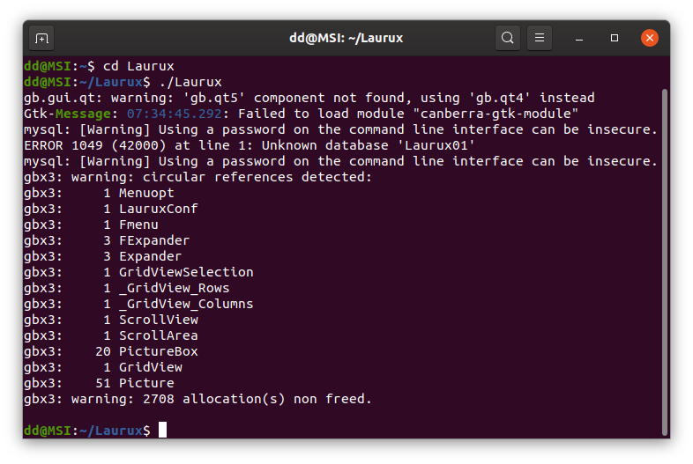The image size is (693, 464).
Task: Click the GridViewSelection entry line
Action: (x=138, y=272)
